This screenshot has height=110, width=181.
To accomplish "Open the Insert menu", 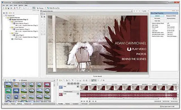I will [16, 5].
